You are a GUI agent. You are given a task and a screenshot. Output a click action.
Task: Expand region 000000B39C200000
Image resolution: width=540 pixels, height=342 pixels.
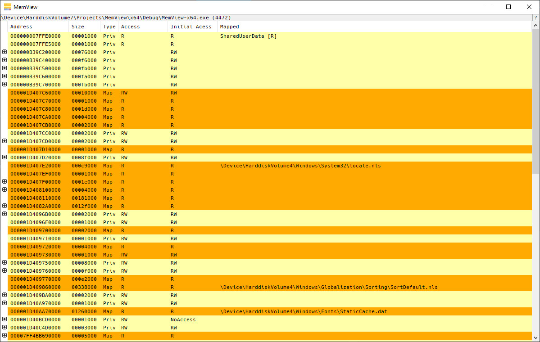[5, 52]
